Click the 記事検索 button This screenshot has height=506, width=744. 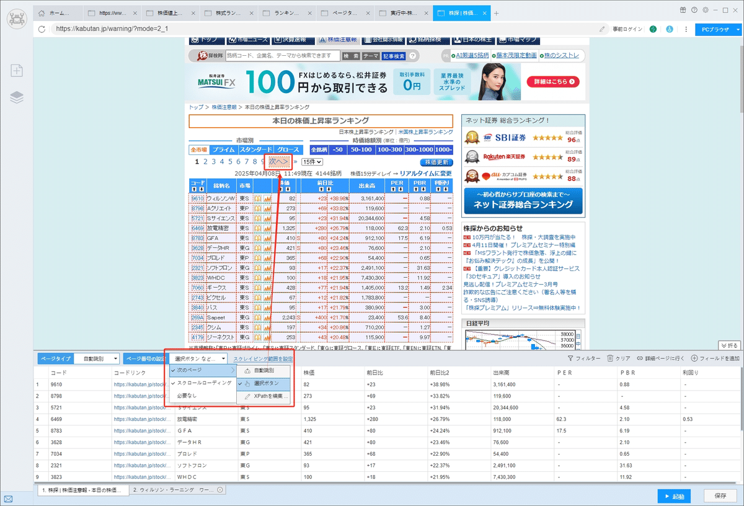click(x=394, y=56)
